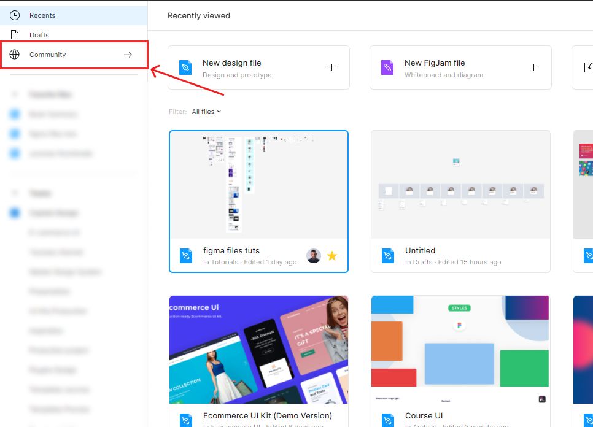This screenshot has height=427, width=593.
Task: Click the plus icon on New design file
Action: [x=331, y=67]
